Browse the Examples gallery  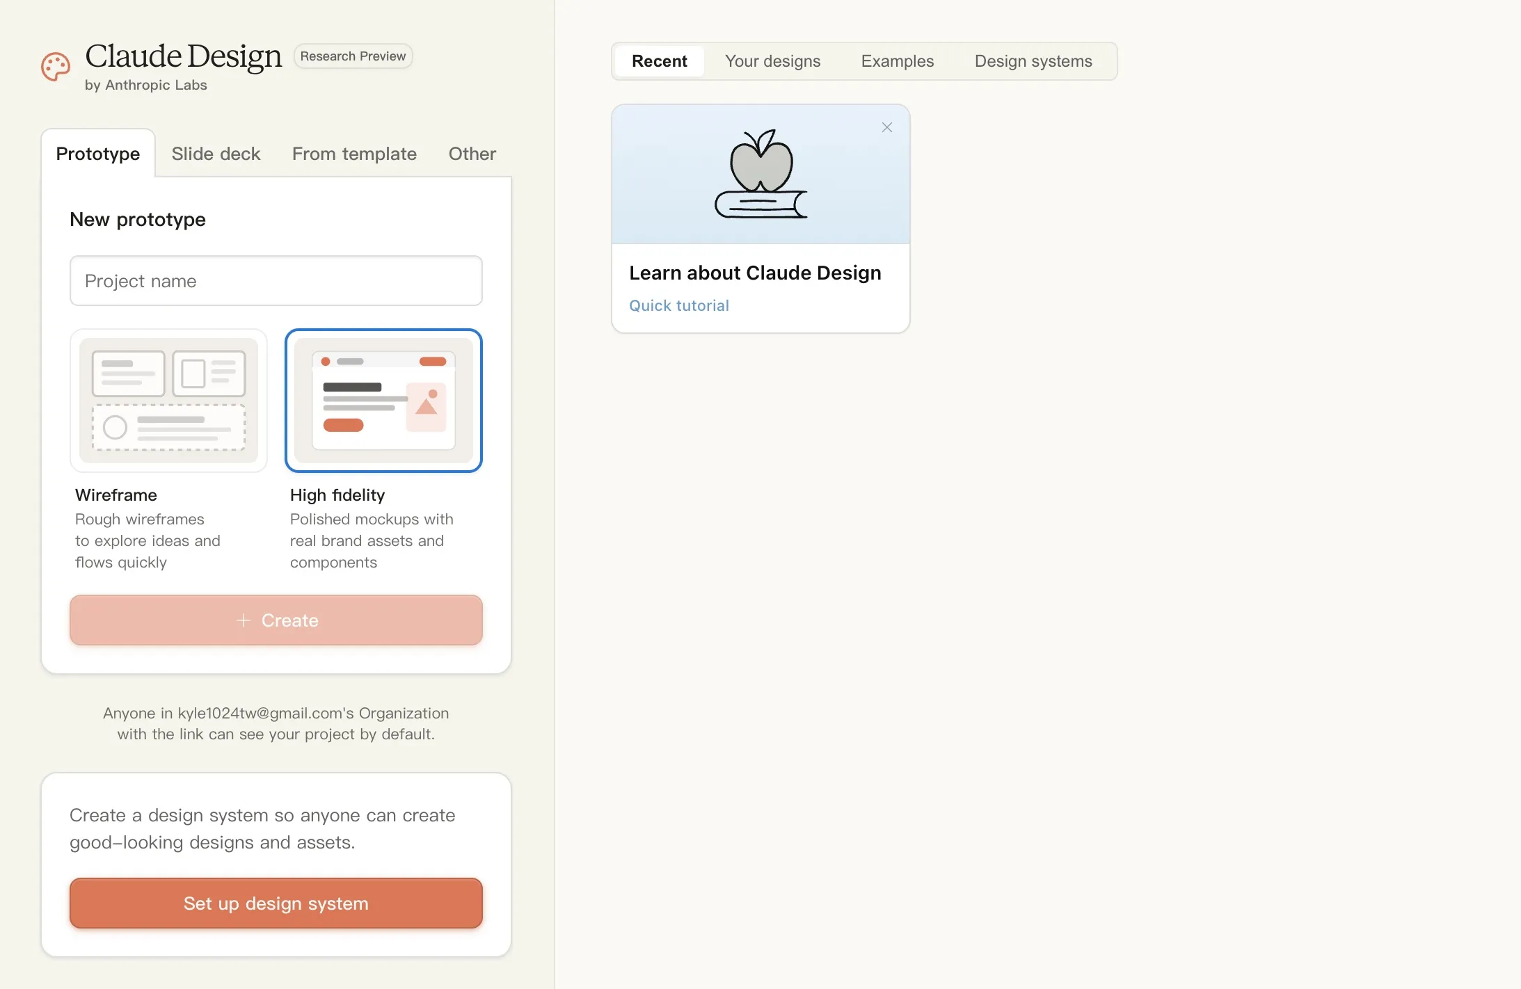[897, 61]
